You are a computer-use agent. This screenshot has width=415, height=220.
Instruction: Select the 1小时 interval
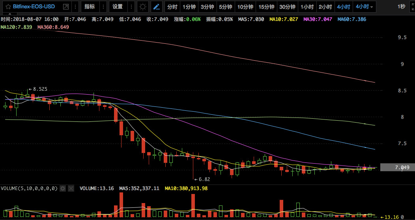point(307,7)
